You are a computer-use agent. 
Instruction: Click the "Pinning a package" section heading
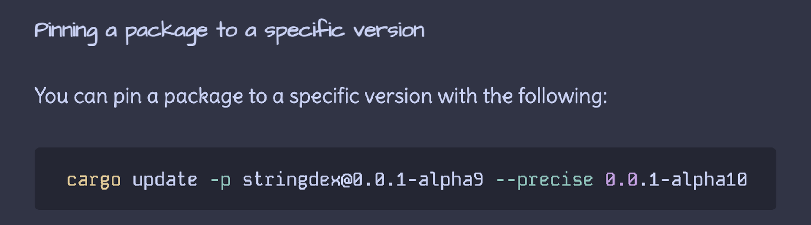tap(229, 31)
